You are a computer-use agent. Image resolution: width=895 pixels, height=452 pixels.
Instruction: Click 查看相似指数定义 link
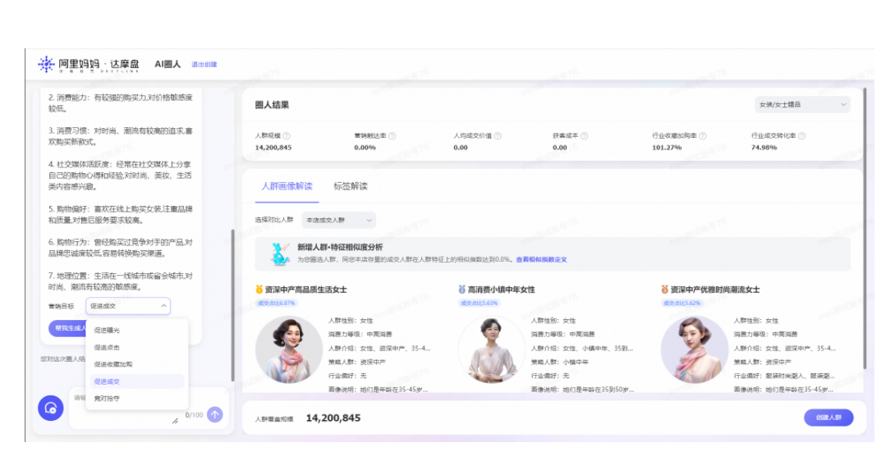pyautogui.click(x=541, y=259)
